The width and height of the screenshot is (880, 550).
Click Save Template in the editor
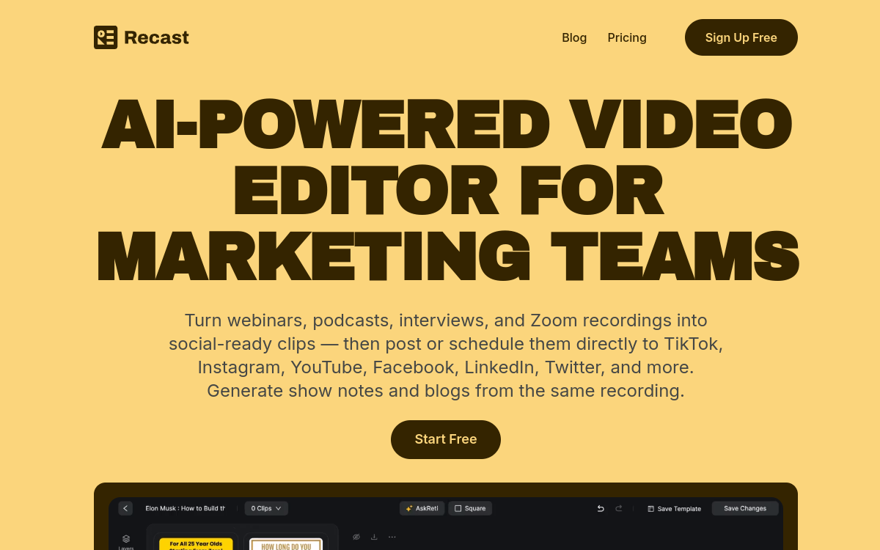(674, 508)
